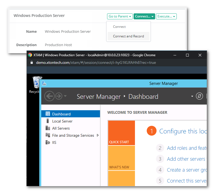Select Local Server in the sidebar
The height and width of the screenshot is (194, 215).
(62, 121)
